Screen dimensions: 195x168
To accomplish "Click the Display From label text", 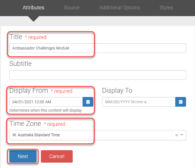I will point(29,91).
